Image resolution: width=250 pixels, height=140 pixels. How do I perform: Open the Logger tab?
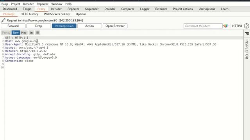pyautogui.click(x=145, y=9)
